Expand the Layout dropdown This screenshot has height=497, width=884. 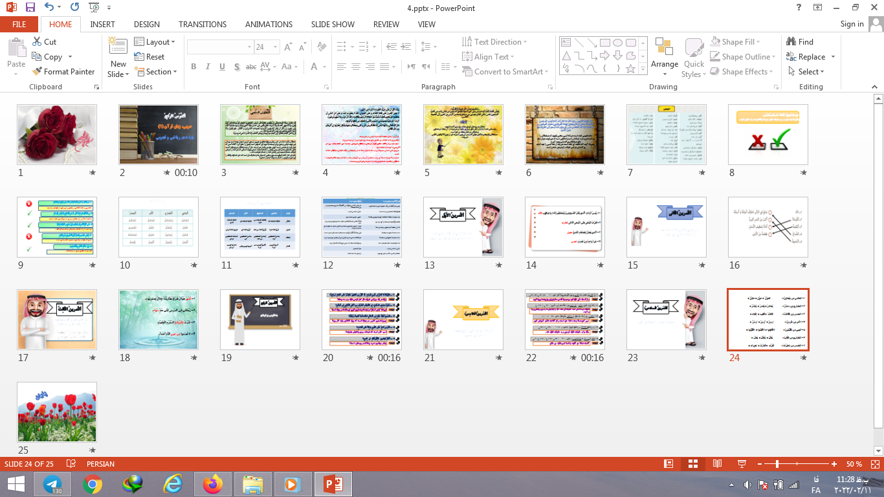point(155,42)
